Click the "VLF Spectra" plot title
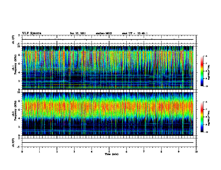Viewport: 221px width, 170px height. 32,33
